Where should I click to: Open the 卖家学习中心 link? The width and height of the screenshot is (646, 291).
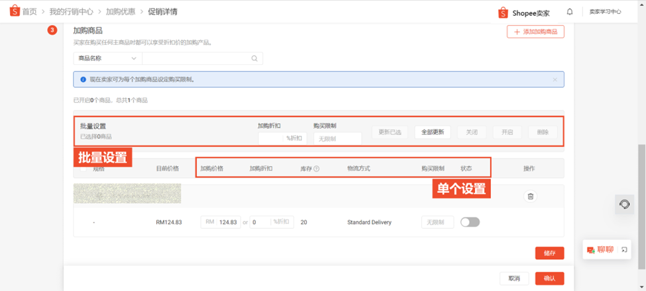[605, 12]
